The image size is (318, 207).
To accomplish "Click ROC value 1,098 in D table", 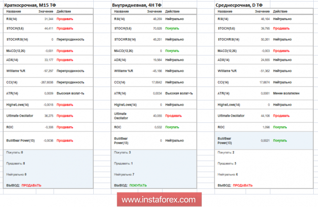I will pos(266,127).
